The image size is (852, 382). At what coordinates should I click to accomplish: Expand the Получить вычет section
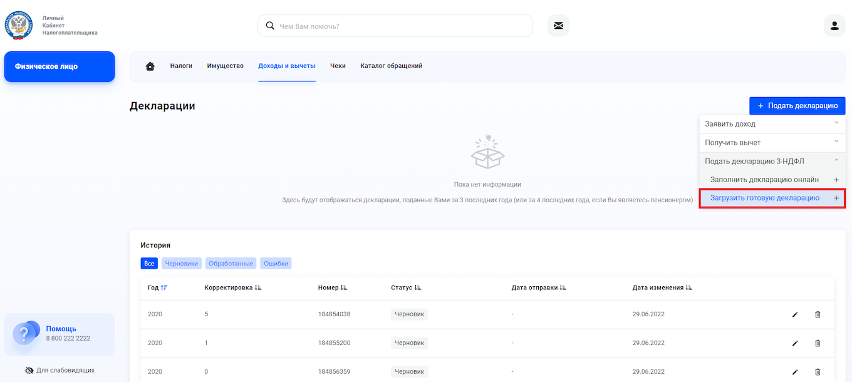tap(772, 143)
